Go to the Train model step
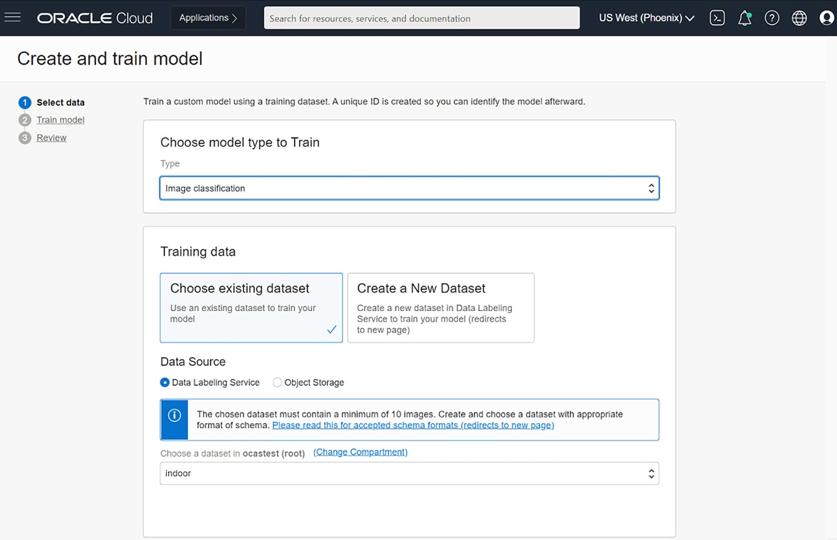Image resolution: width=837 pixels, height=540 pixels. pyautogui.click(x=60, y=120)
